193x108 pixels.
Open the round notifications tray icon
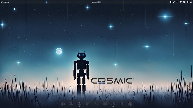coord(171,2)
